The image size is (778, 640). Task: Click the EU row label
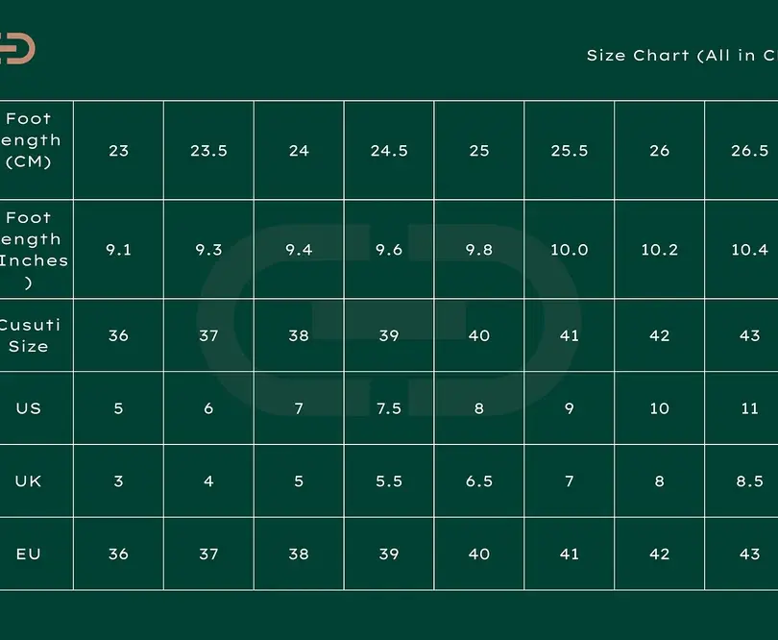click(29, 554)
